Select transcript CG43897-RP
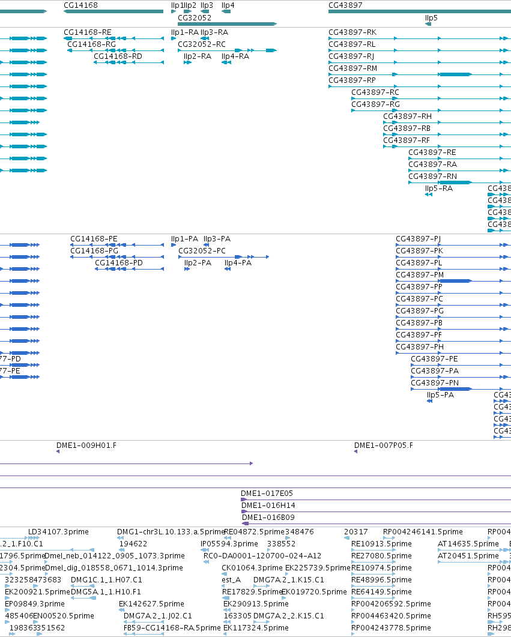 [x=352, y=80]
